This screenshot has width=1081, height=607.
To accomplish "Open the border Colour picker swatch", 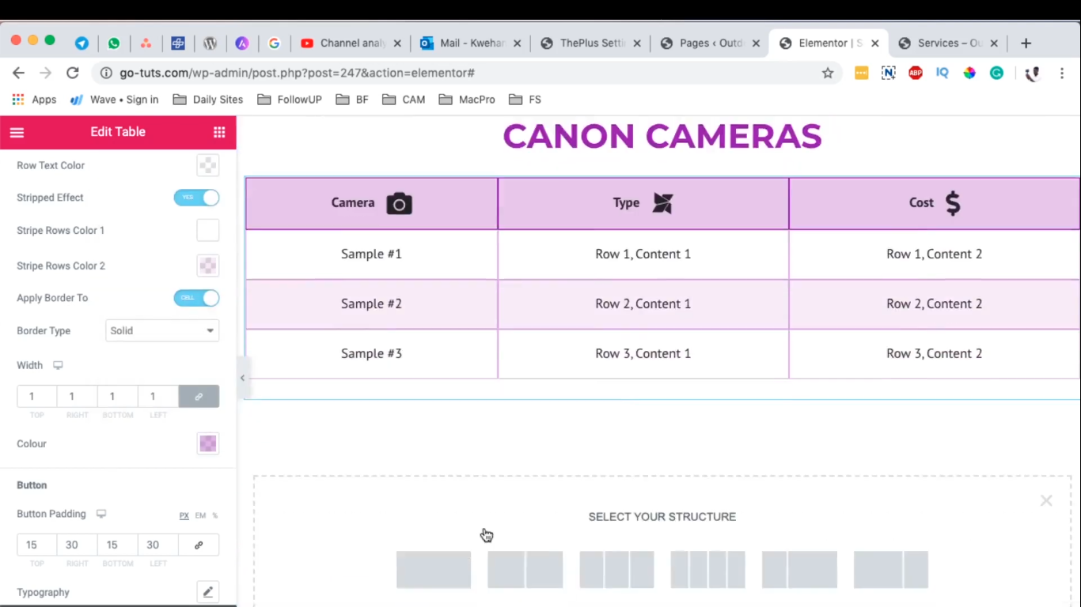I will pos(207,443).
